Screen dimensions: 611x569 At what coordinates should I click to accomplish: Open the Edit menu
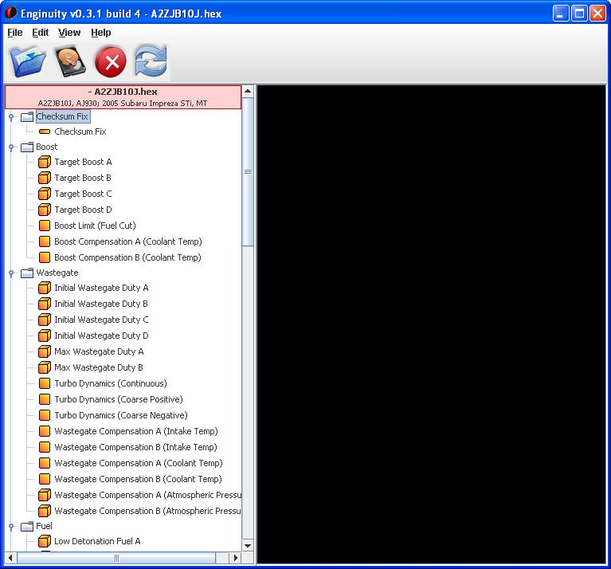(x=40, y=33)
